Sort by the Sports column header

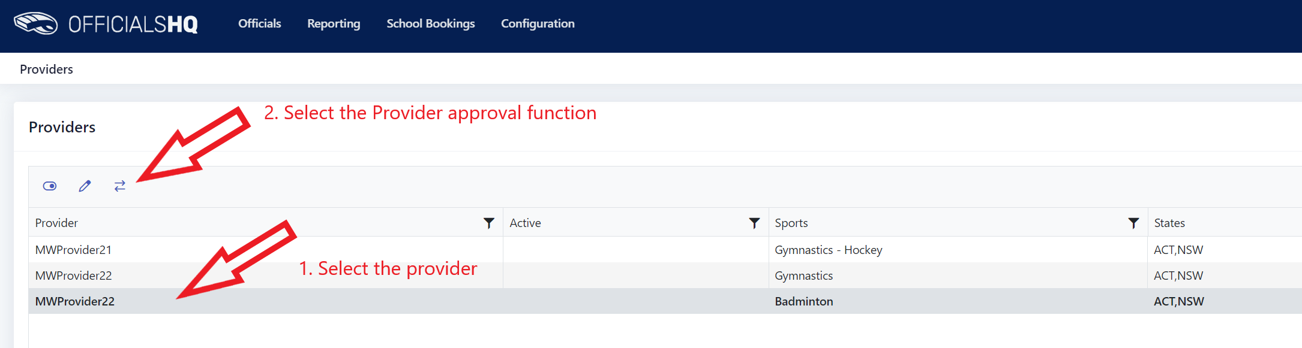[x=791, y=223]
